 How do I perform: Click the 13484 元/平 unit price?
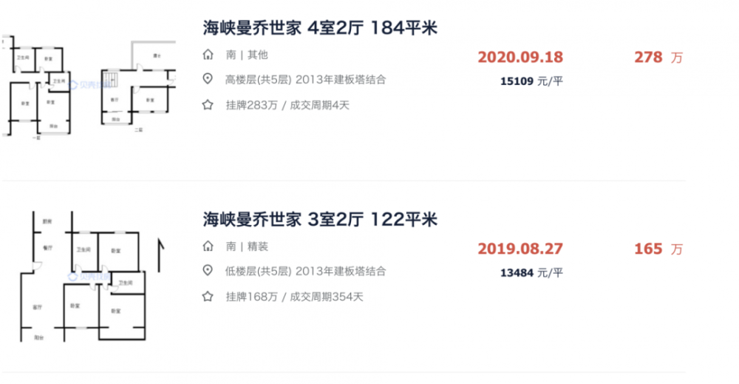tap(531, 272)
